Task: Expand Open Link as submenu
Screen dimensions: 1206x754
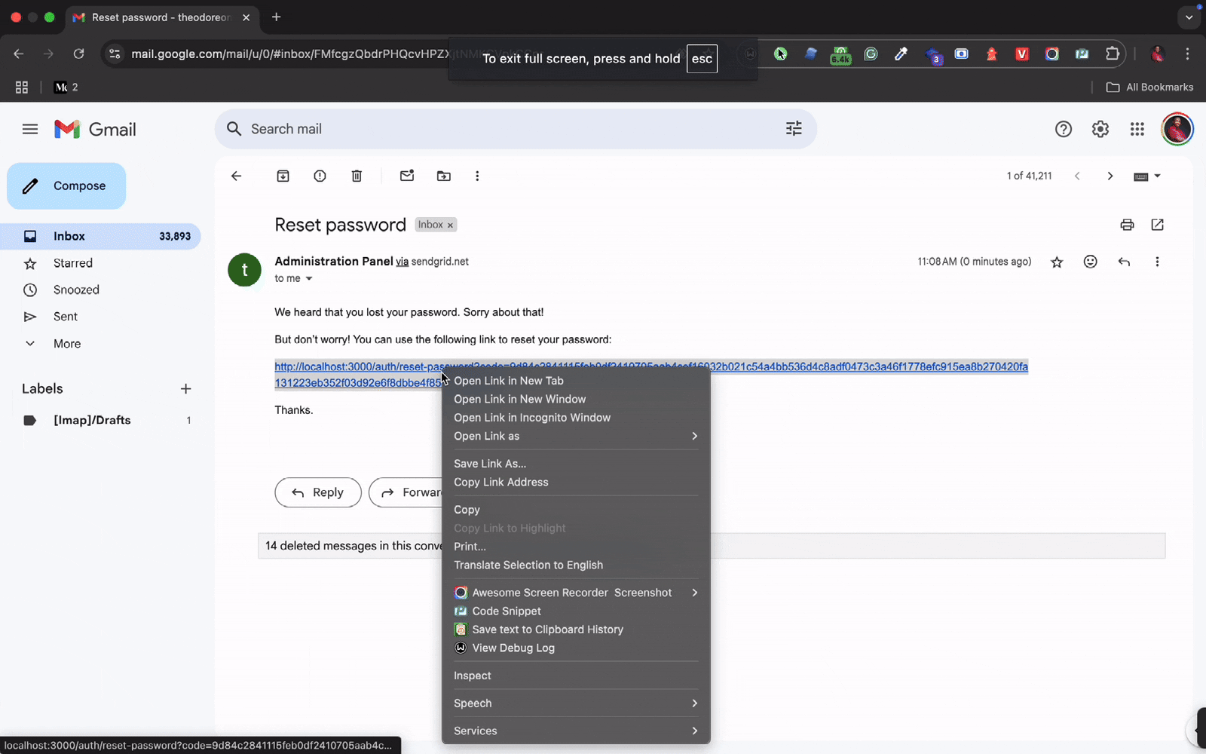Action: (576, 436)
